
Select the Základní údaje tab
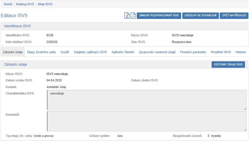pos(12,52)
